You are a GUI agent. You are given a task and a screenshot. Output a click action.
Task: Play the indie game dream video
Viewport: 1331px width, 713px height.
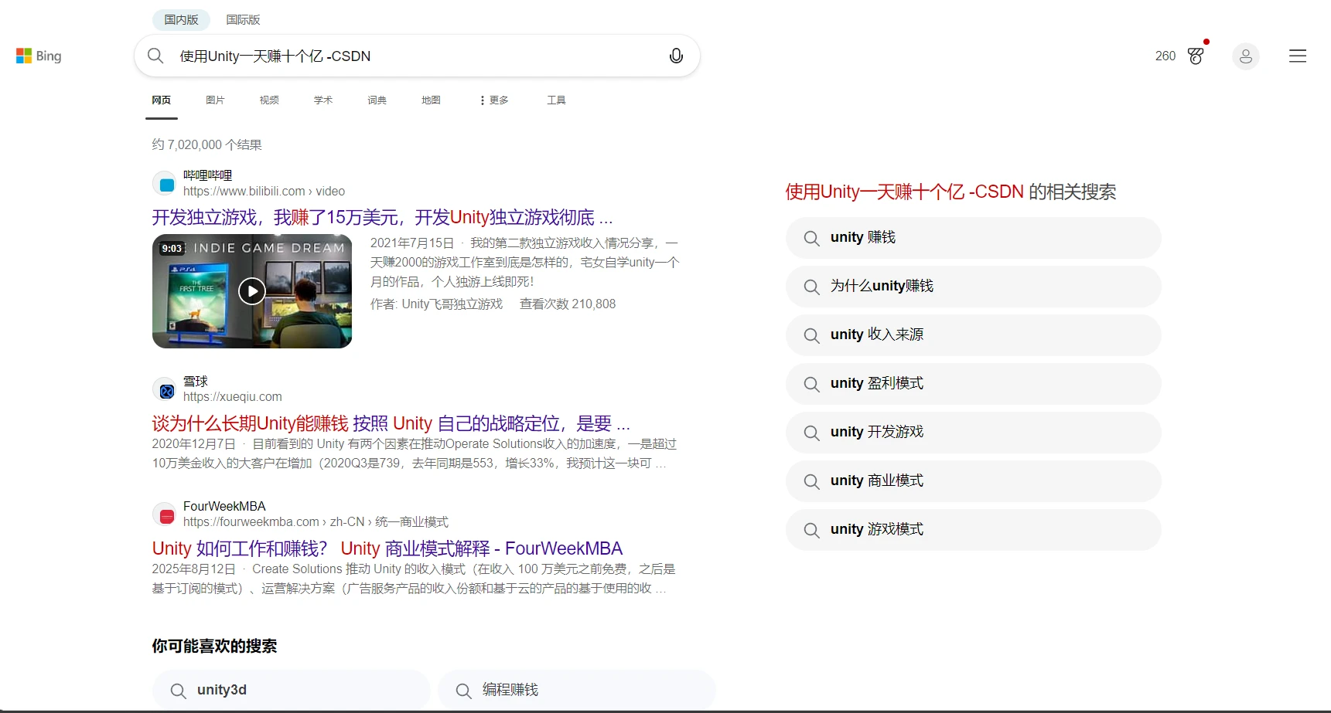coord(252,291)
